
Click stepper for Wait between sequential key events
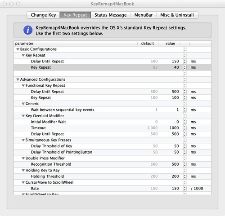(x=184, y=110)
